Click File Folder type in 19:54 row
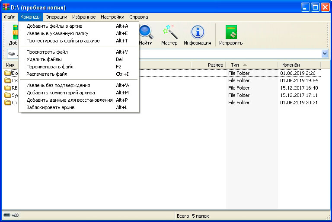This screenshot has height=222, width=332. click(239, 80)
